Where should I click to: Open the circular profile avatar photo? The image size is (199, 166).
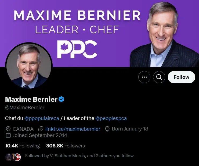29,66
